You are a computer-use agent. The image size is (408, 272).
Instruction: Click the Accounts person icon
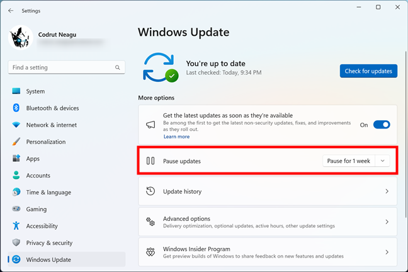click(16, 175)
